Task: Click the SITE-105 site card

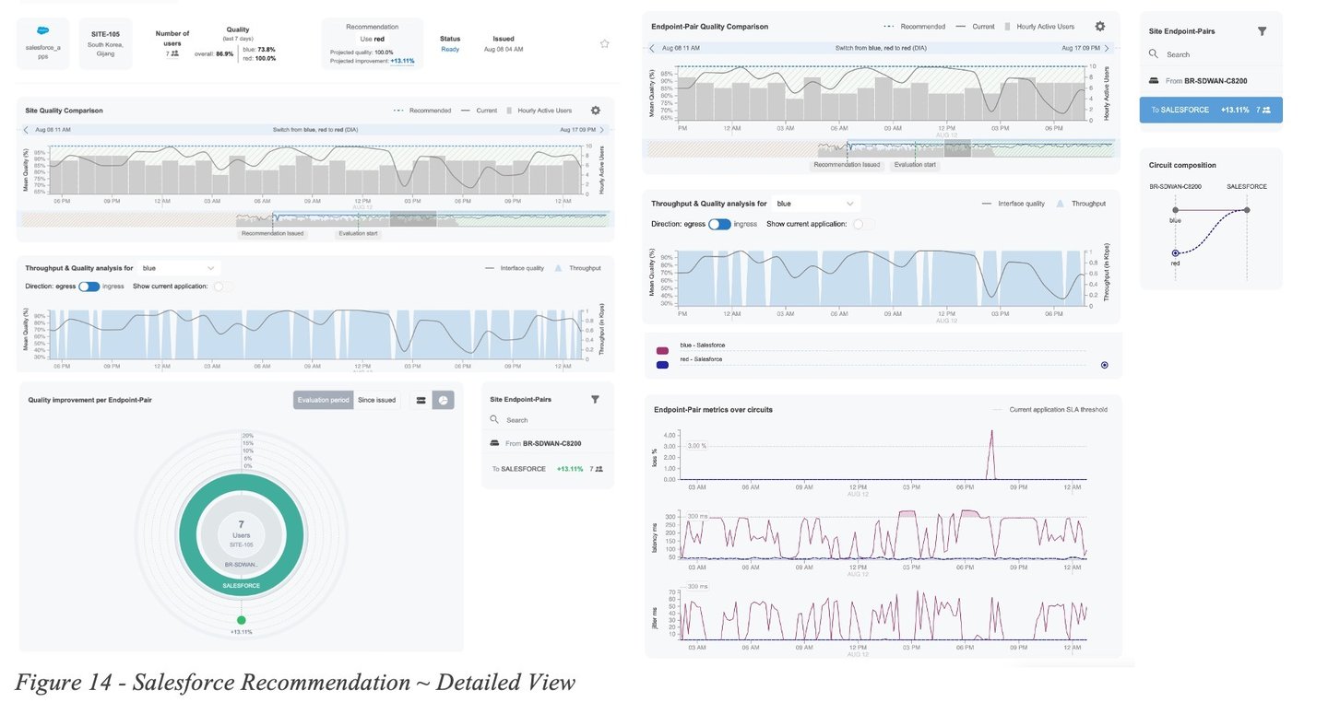Action: coord(105,42)
